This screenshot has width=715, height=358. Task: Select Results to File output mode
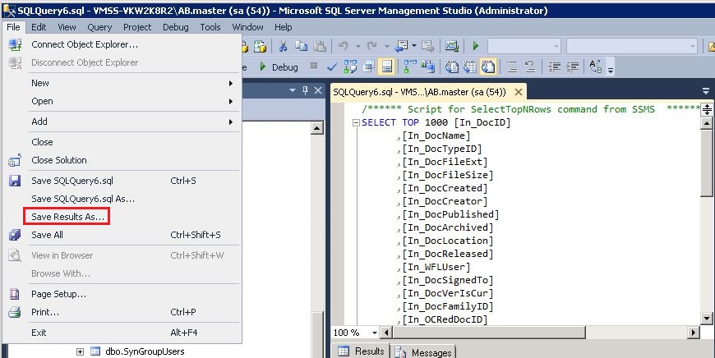(x=488, y=67)
